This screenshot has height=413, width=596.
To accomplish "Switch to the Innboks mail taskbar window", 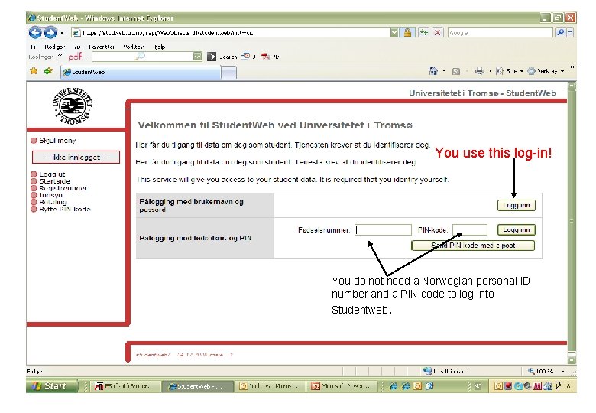I will coord(269,386).
